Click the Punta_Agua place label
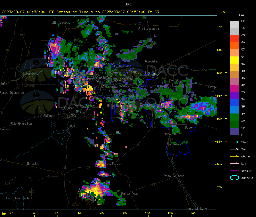 coord(130,194)
